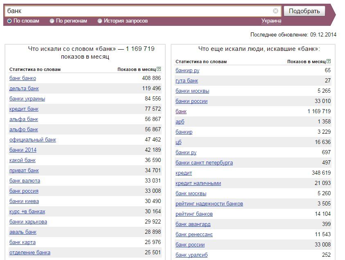Open the 'приват банк' keyword link
This screenshot has height=260, width=345.
[x=24, y=171]
